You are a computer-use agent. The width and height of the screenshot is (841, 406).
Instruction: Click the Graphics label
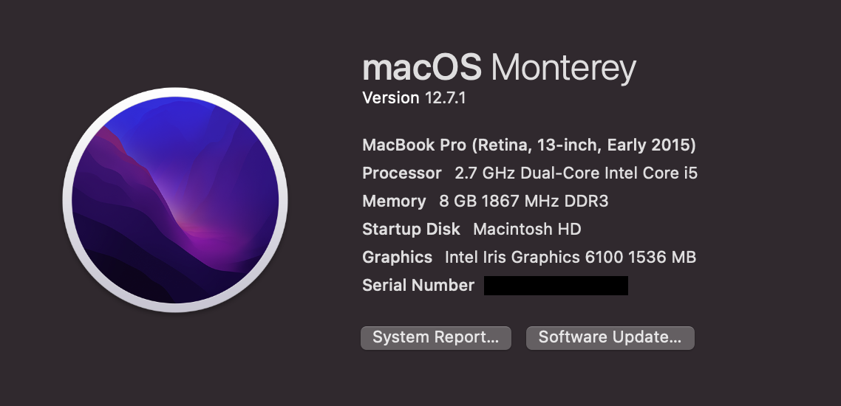tap(397, 258)
